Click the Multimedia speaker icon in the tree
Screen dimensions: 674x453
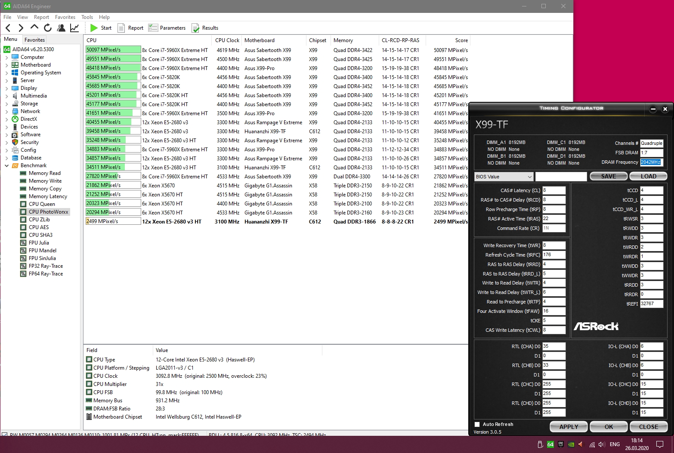coord(15,96)
